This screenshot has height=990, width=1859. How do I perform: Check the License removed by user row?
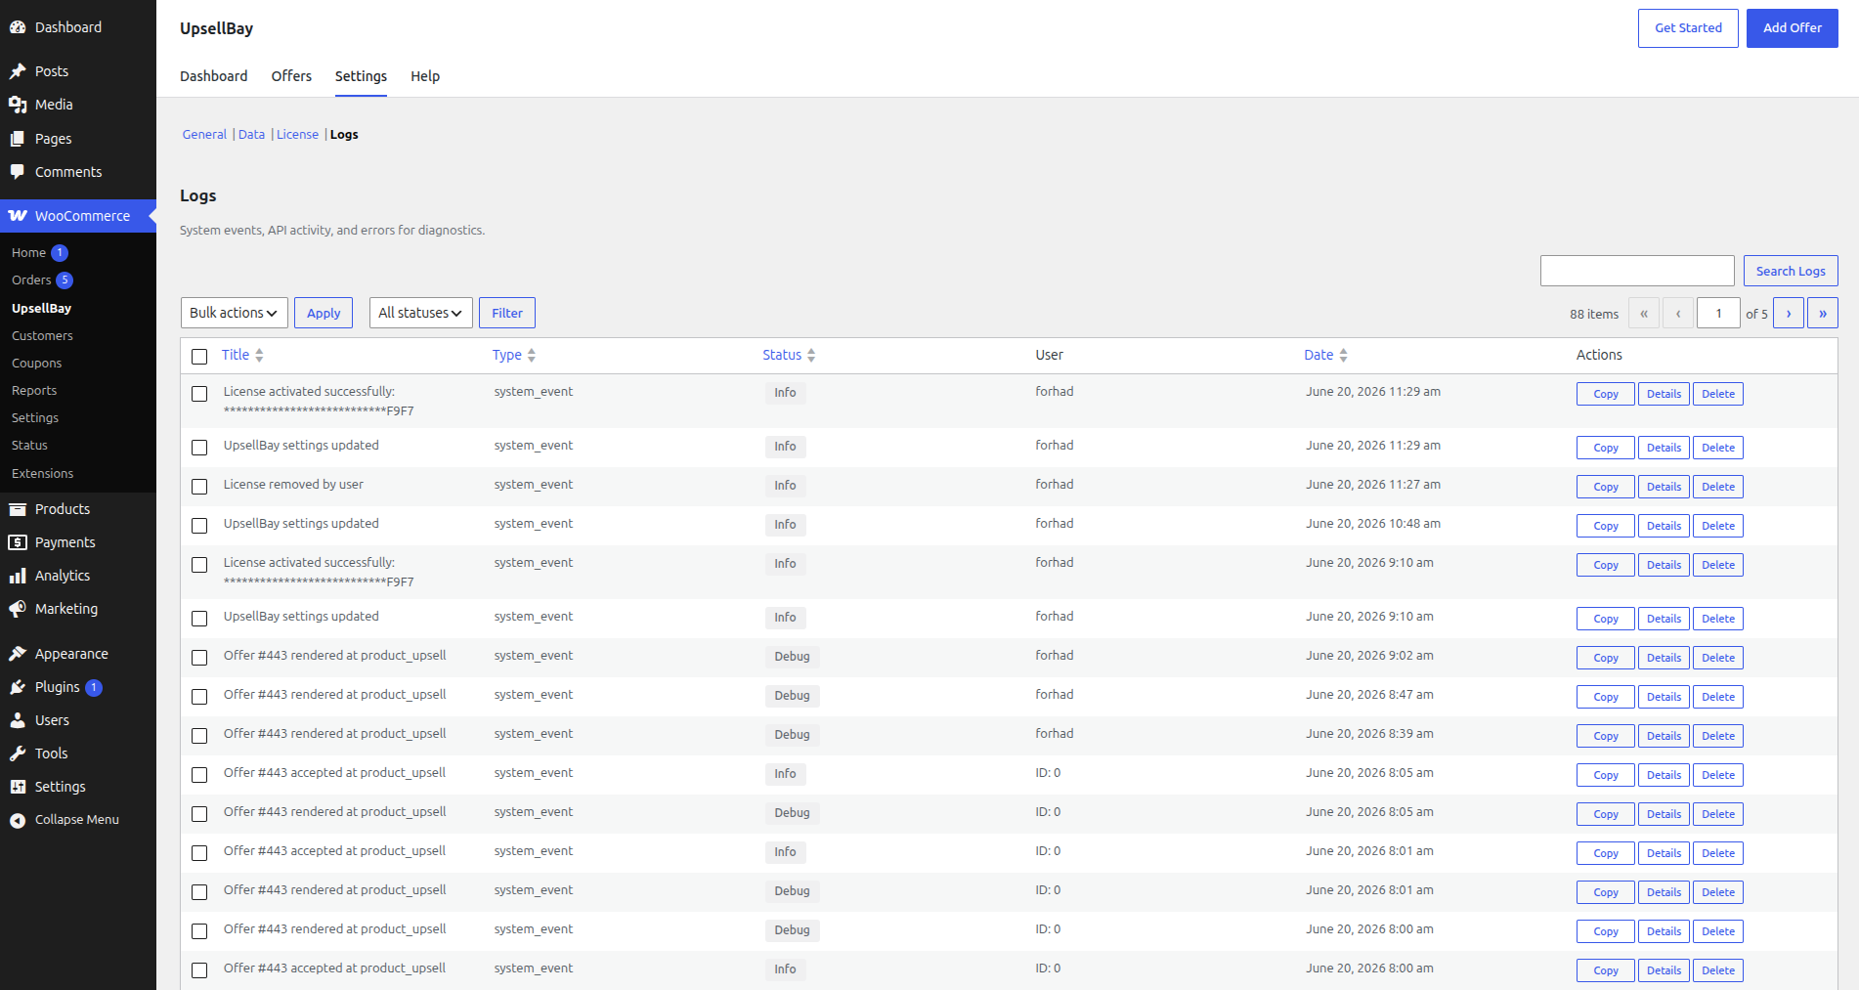[x=199, y=487]
